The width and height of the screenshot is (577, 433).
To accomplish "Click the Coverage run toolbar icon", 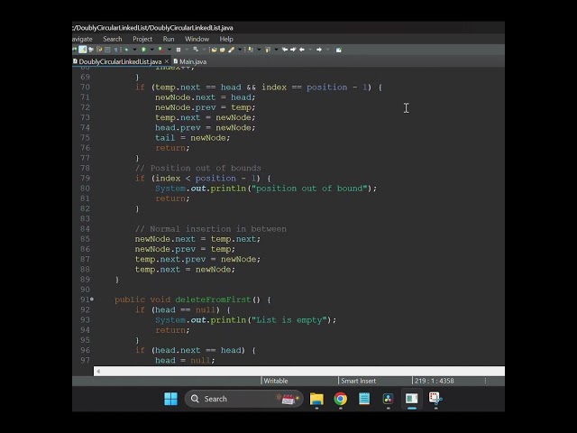I will 161,50.
